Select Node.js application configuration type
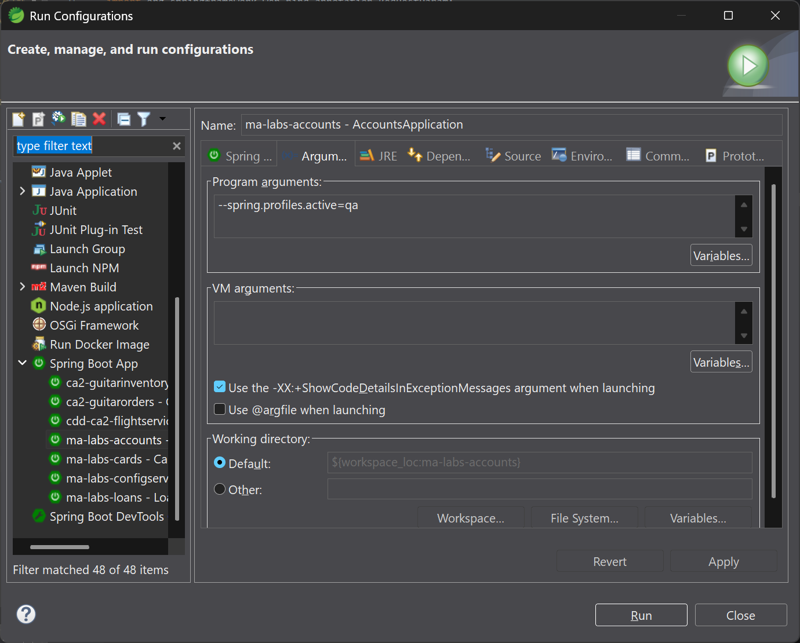The width and height of the screenshot is (800, 643). [x=101, y=306]
